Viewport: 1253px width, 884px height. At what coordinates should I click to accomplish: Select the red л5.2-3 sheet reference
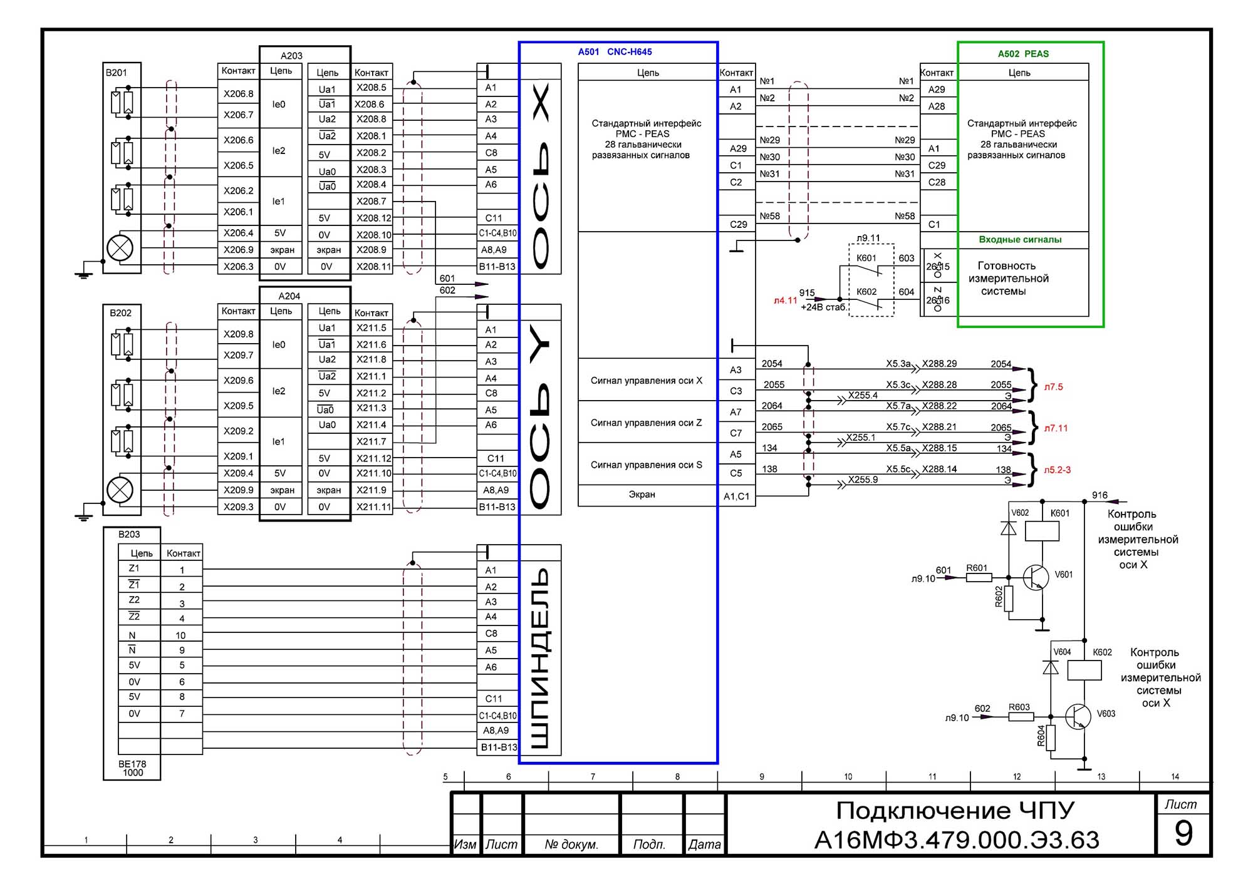[x=1057, y=470]
